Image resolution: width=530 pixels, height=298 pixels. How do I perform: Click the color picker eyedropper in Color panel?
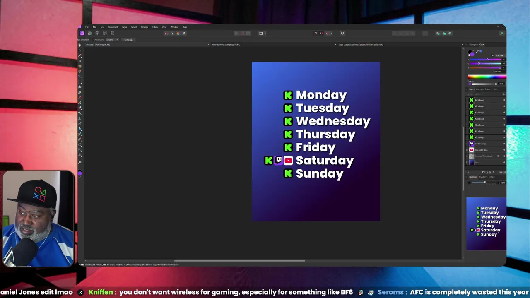tap(477, 51)
